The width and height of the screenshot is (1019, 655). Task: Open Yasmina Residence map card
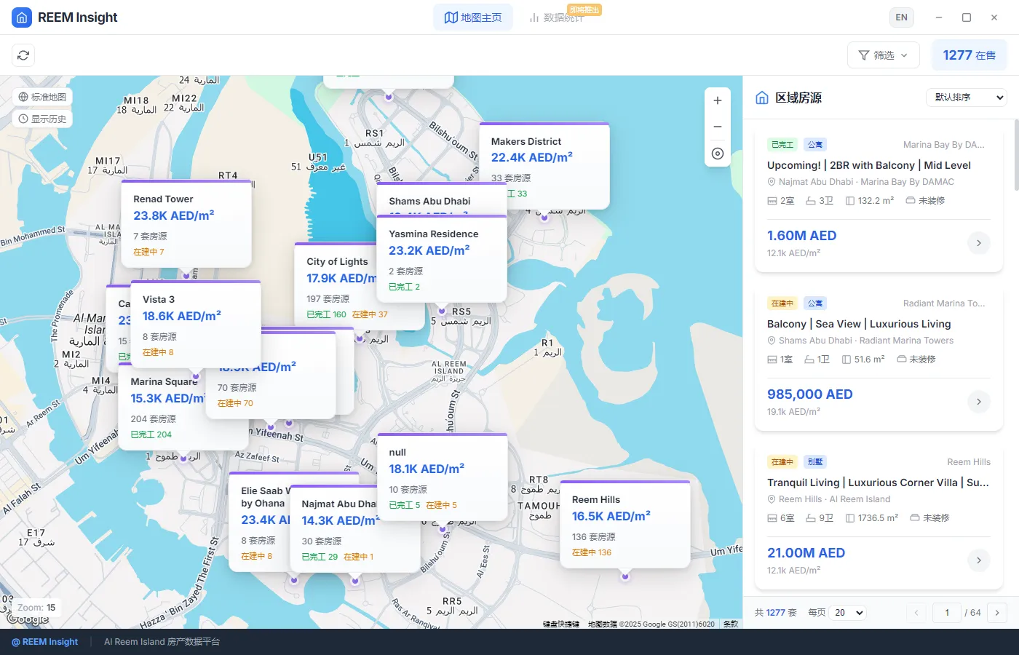442,259
